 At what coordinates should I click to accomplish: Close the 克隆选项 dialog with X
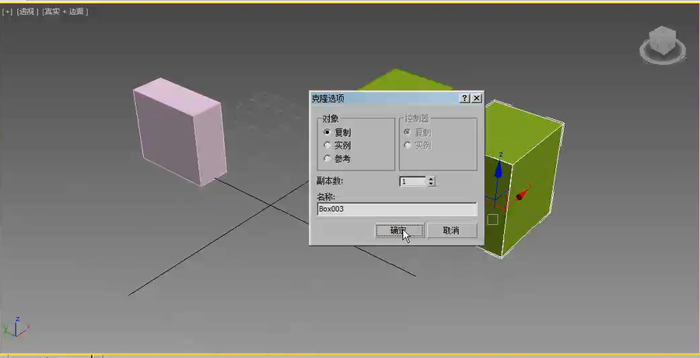coord(477,98)
